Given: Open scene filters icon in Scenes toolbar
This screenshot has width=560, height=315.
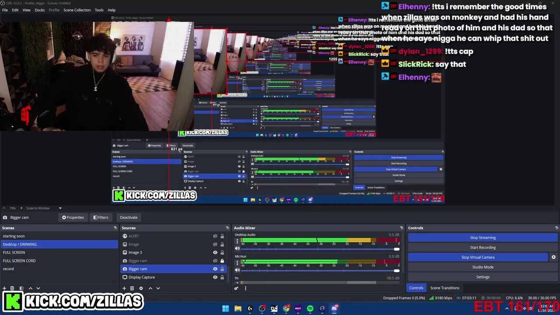Looking at the screenshot, I should (x=21, y=288).
